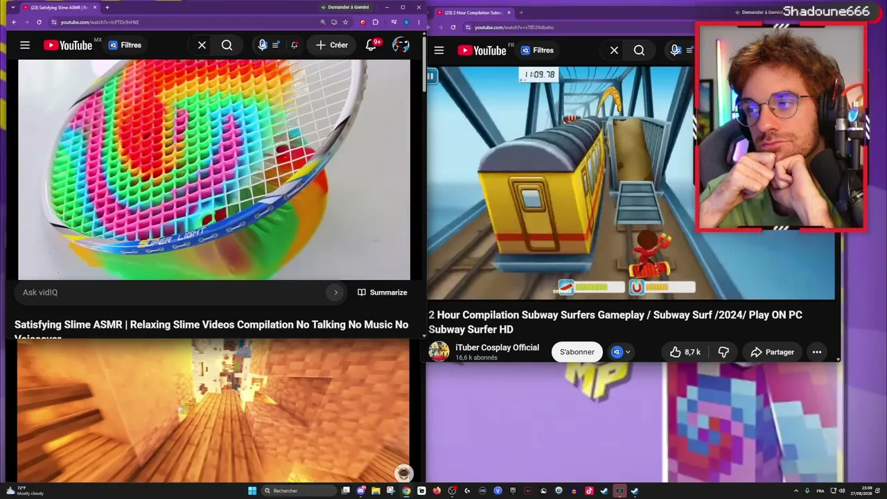Viewport: 887px width, 499px height.
Task: Click the Ask vidIQ input field
Action: pos(173,292)
